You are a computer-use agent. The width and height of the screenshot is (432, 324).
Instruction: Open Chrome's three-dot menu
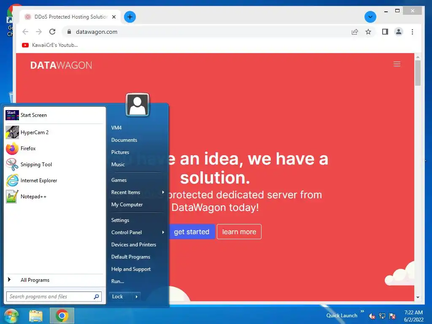(413, 32)
